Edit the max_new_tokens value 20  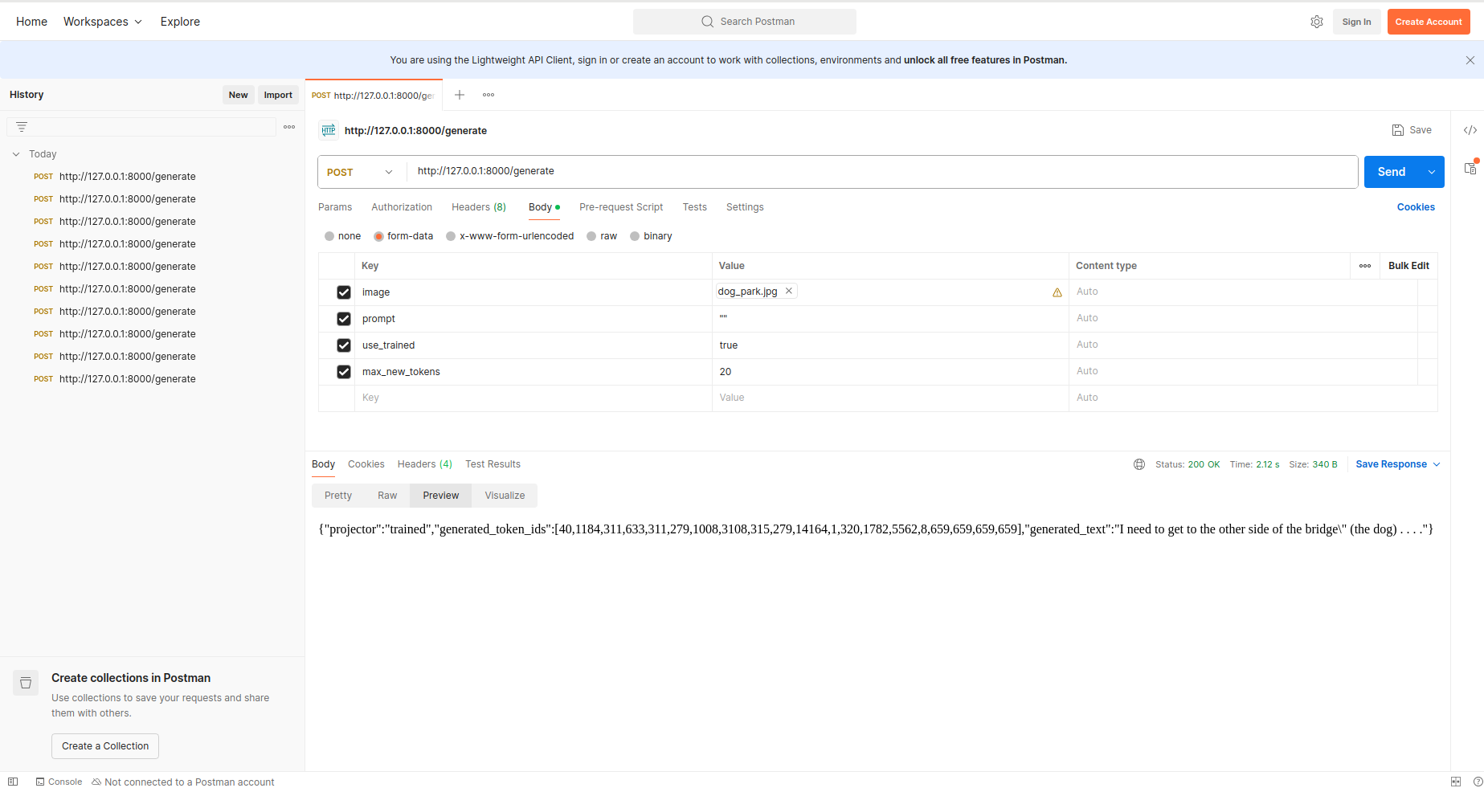point(890,372)
